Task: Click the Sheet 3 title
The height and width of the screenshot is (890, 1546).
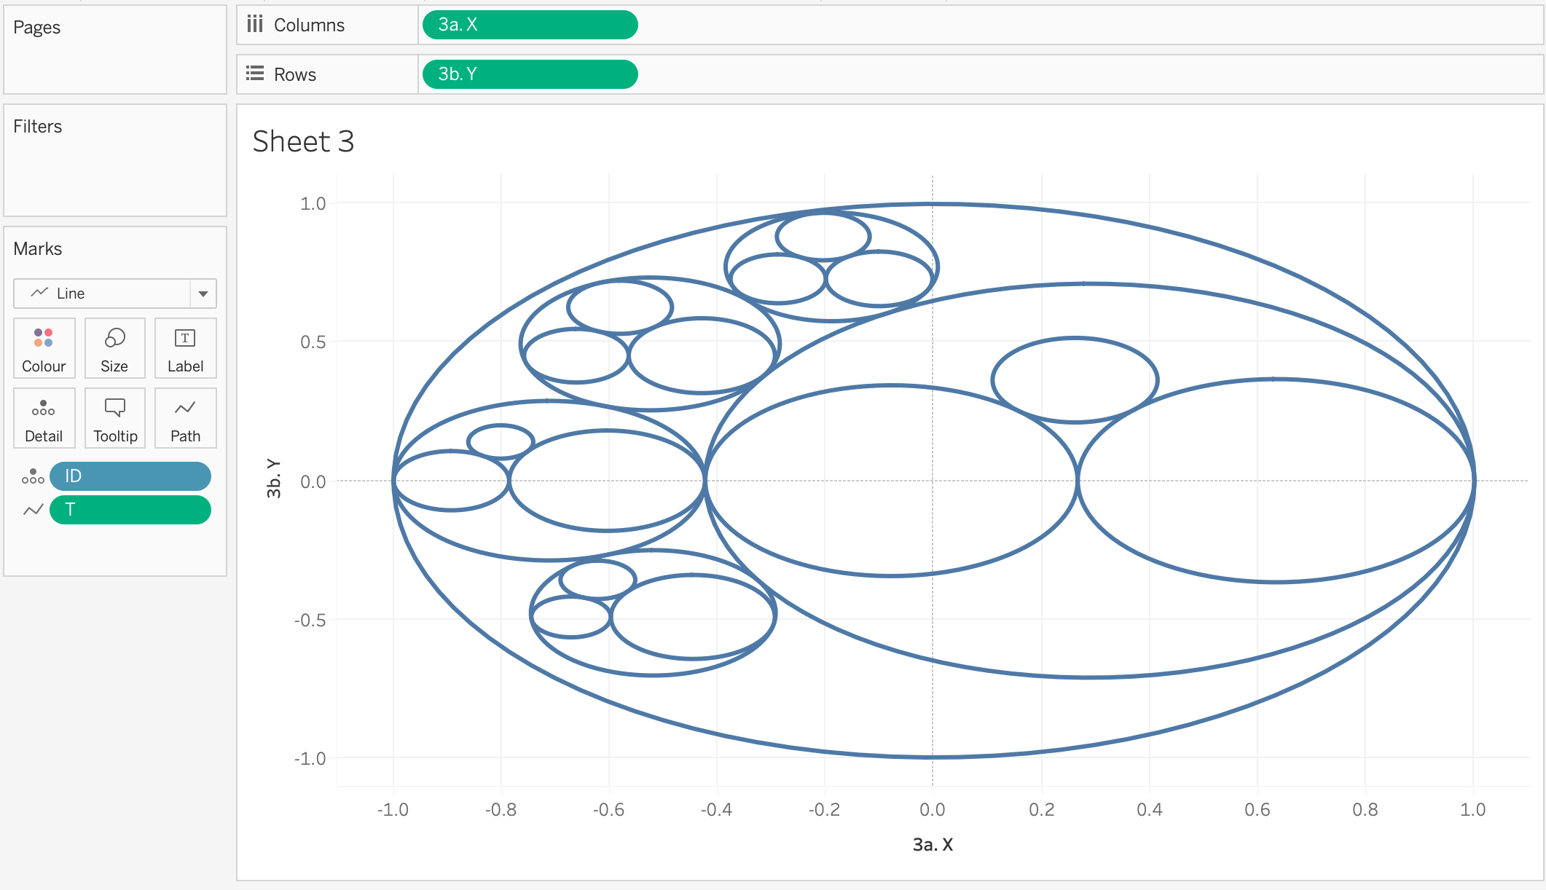Action: [303, 141]
